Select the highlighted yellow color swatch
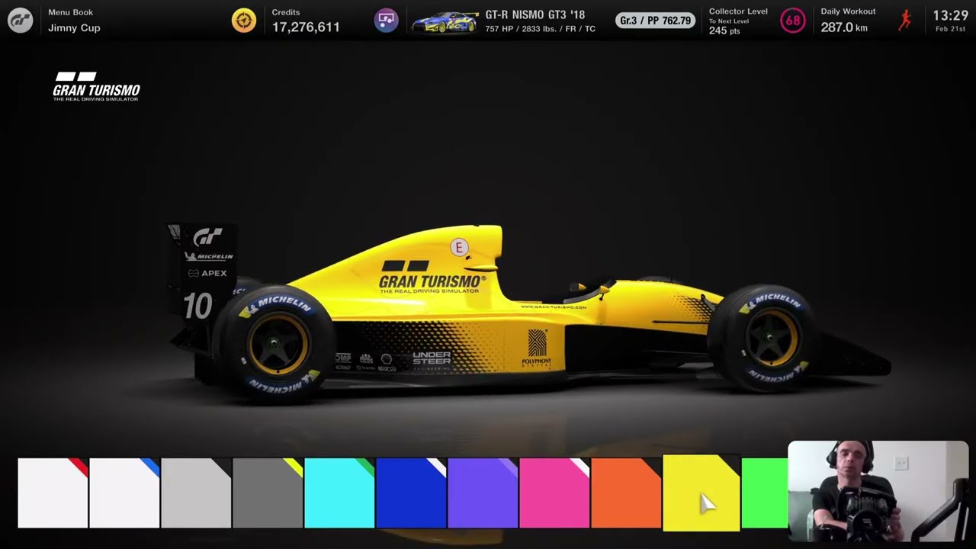The image size is (976, 549). point(701,493)
